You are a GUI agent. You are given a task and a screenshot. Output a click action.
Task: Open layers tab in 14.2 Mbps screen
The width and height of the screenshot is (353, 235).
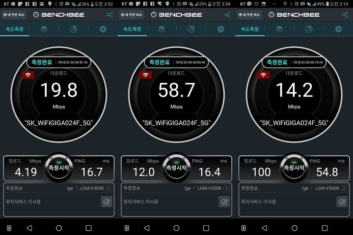coord(279,29)
